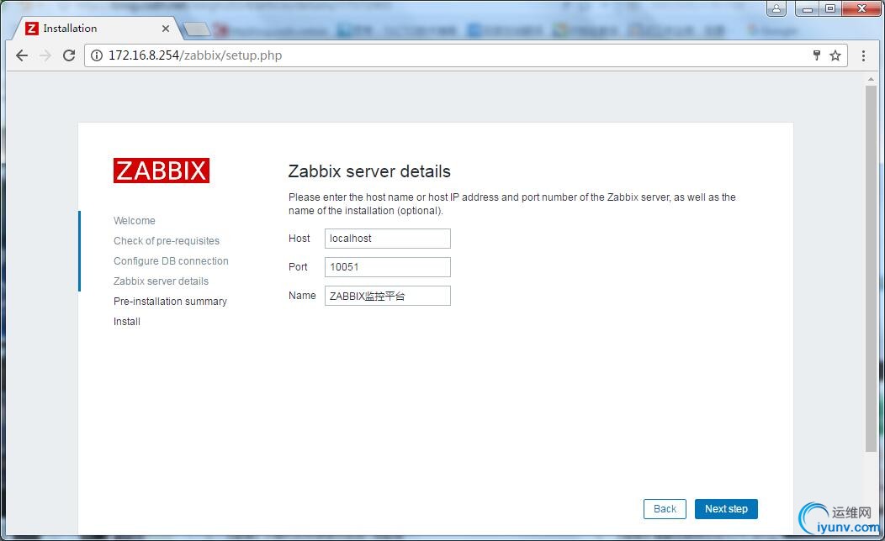Select Pre-installation summary step
The height and width of the screenshot is (541, 885).
pos(170,302)
